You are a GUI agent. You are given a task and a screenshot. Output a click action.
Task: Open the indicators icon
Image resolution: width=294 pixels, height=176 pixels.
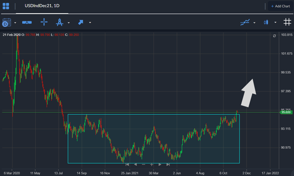click(245, 22)
